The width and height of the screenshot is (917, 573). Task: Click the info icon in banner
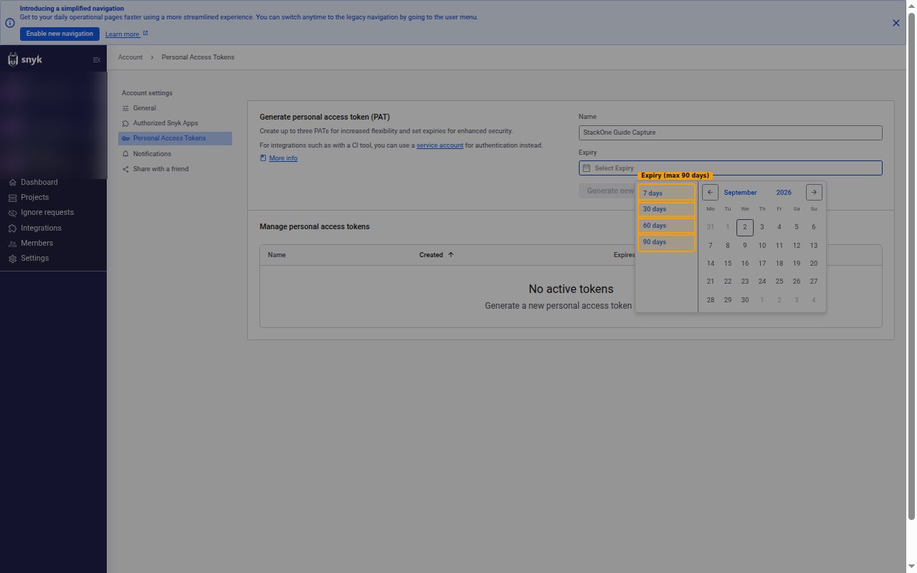[10, 22]
